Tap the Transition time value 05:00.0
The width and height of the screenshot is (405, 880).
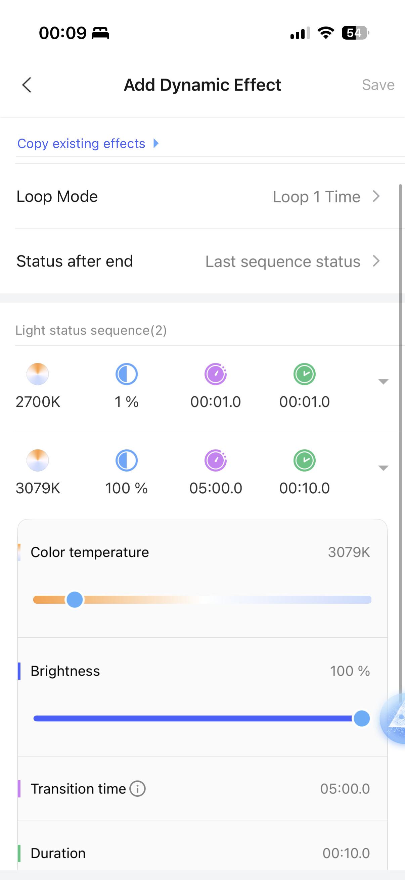pyautogui.click(x=345, y=789)
